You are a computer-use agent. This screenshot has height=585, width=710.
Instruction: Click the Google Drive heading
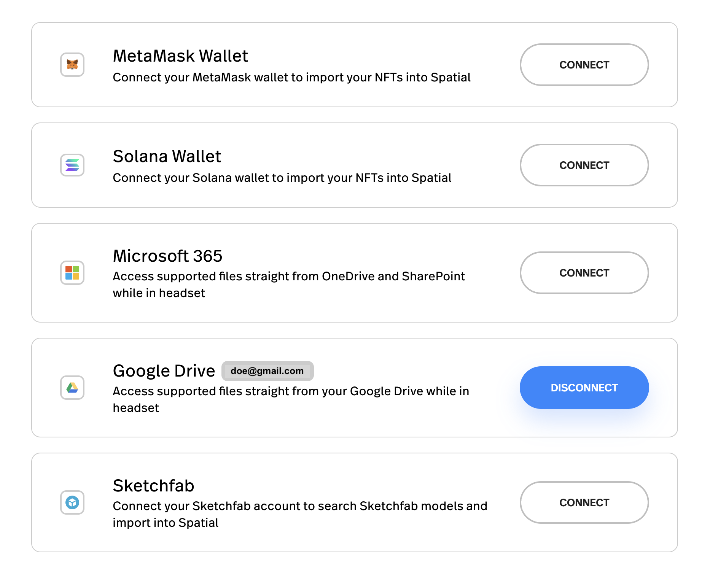tap(164, 371)
